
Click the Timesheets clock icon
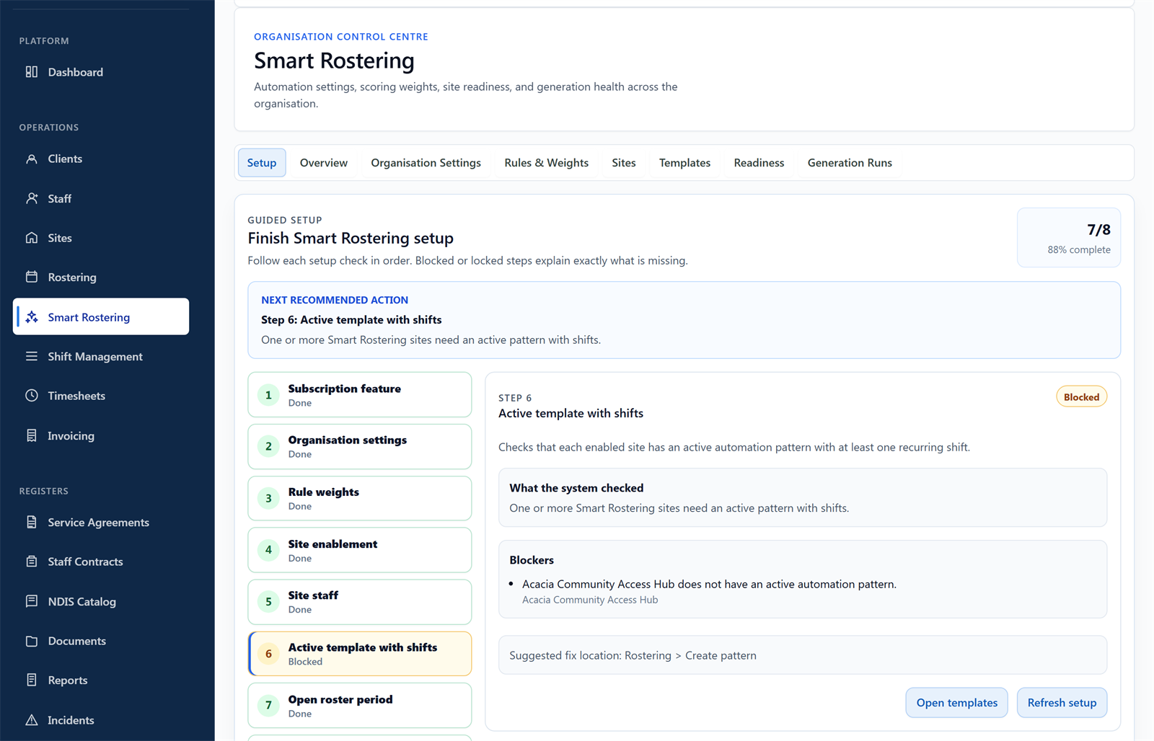pos(32,396)
